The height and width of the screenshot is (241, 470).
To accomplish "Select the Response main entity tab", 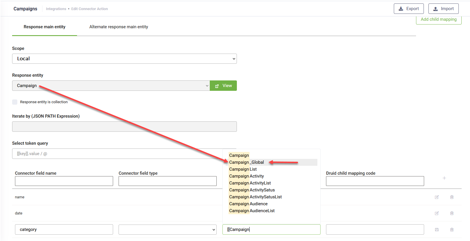I will click(44, 27).
